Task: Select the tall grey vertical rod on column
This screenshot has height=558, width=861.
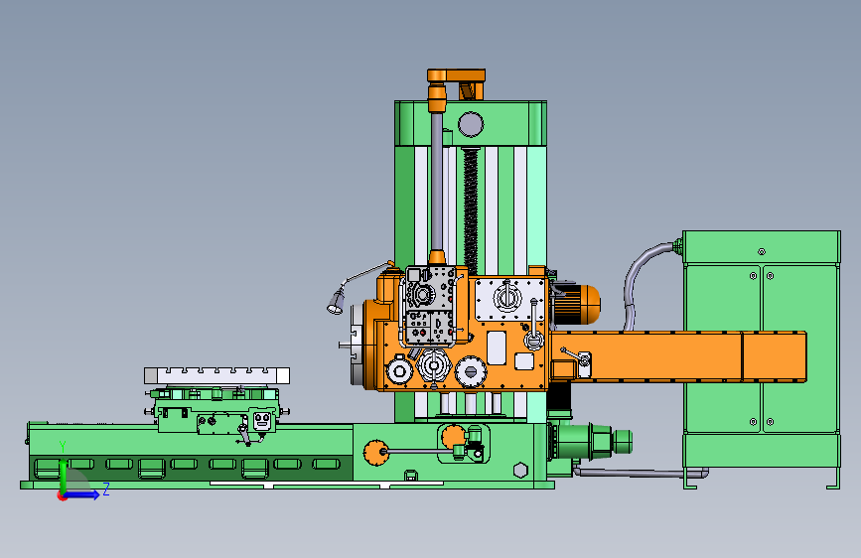Action: [437, 182]
